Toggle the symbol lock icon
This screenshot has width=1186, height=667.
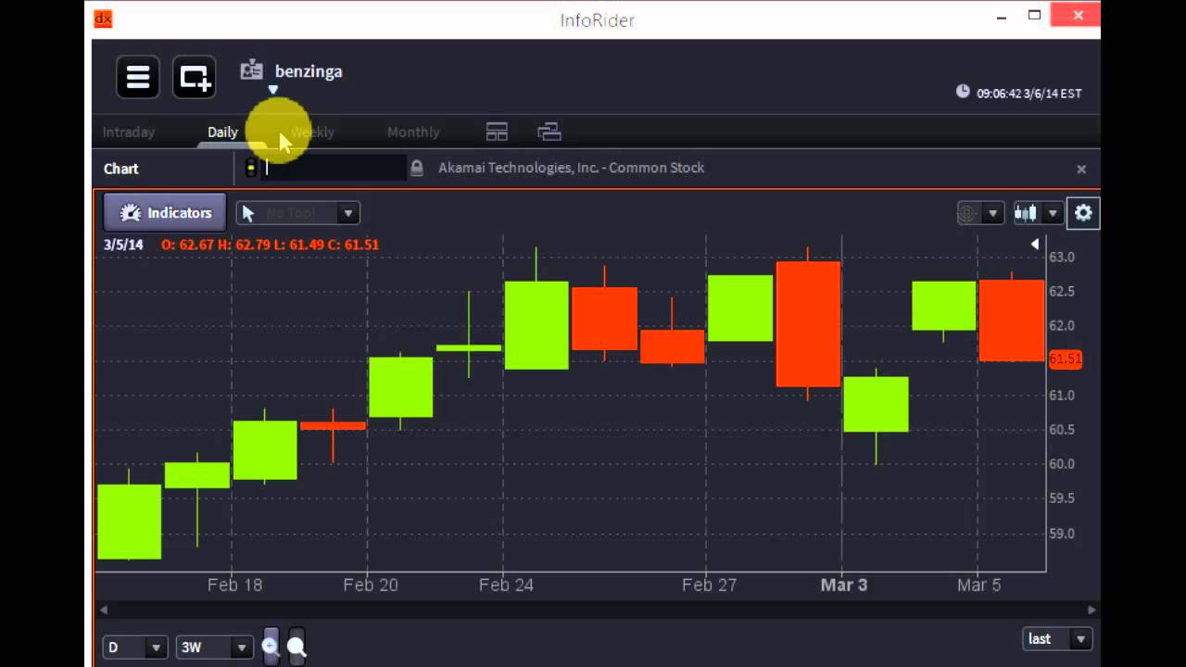point(417,168)
